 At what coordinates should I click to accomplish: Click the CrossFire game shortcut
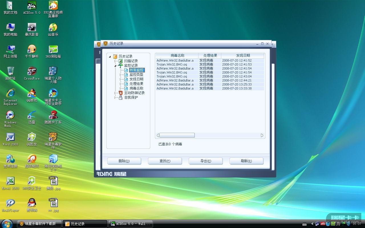tap(32, 74)
